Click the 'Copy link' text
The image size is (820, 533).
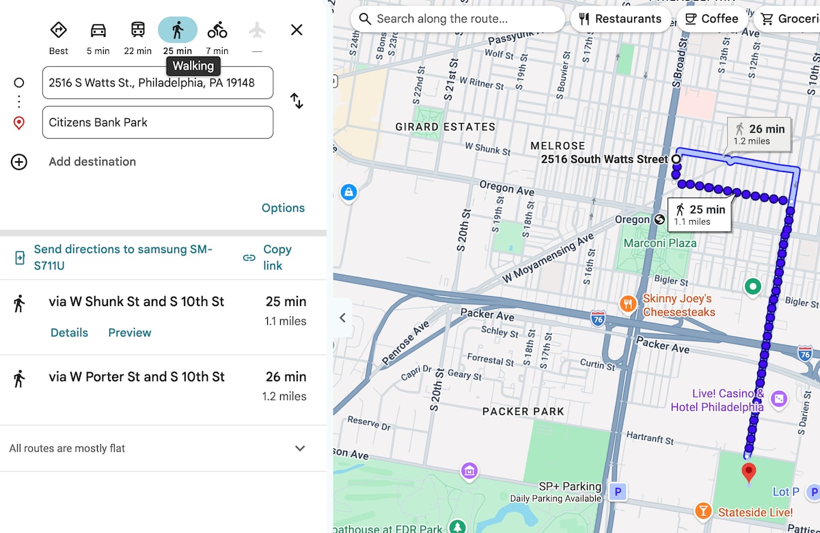(x=277, y=258)
